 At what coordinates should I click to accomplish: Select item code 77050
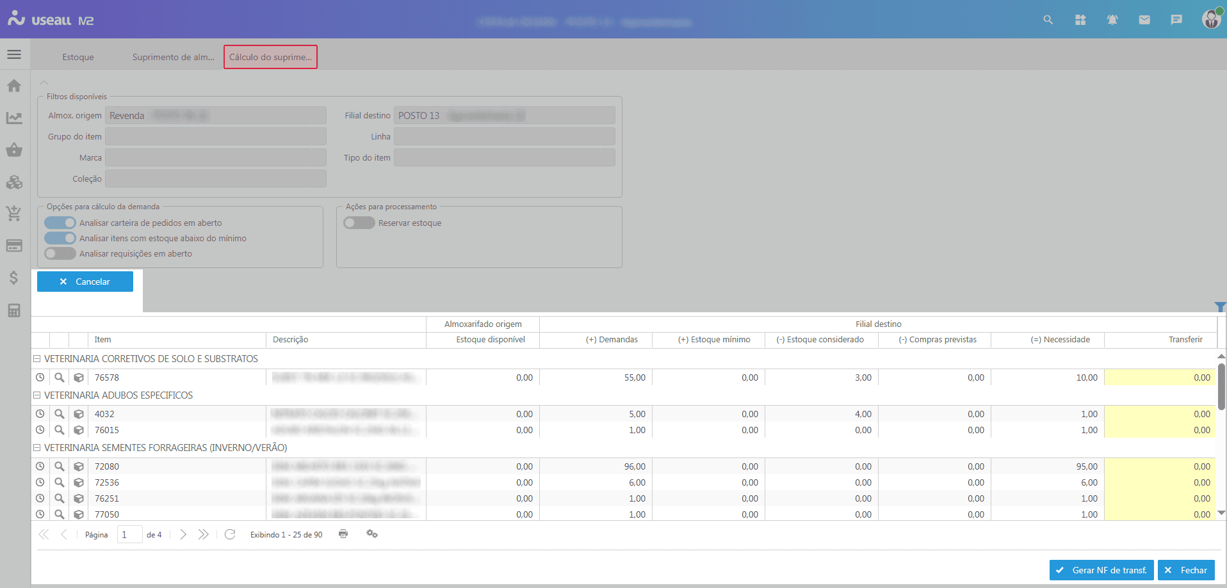(x=107, y=514)
